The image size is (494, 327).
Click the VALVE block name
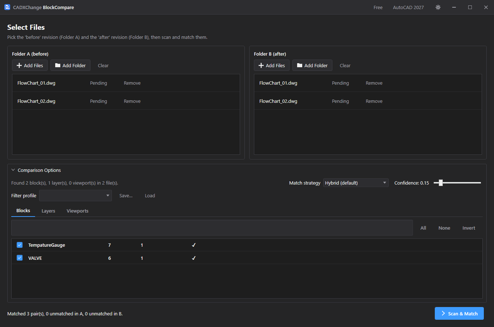tap(35, 258)
